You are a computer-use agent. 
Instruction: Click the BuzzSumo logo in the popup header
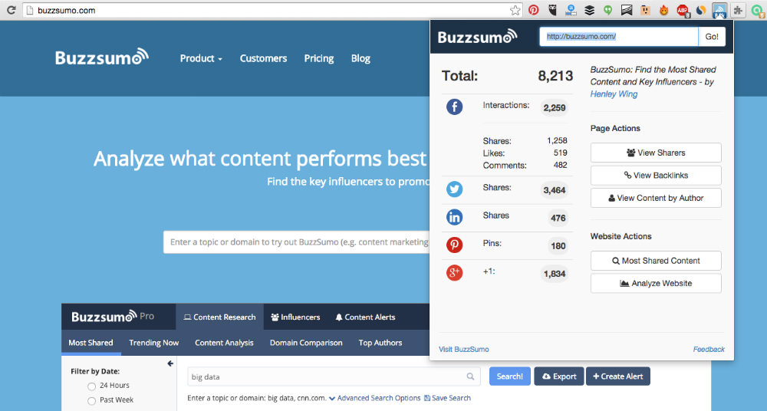click(477, 36)
